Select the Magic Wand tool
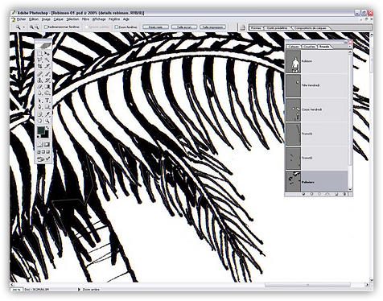Image resolution: width=383 pixels, height=301 pixels. [47, 60]
